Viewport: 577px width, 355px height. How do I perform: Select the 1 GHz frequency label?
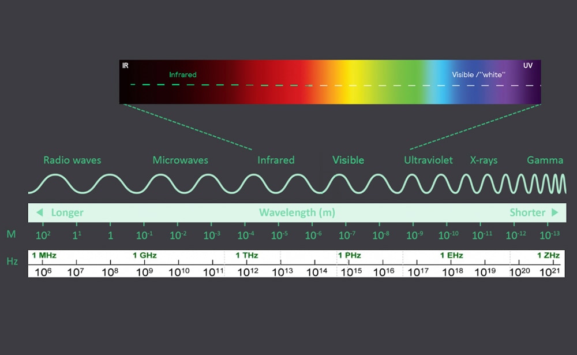coord(145,255)
